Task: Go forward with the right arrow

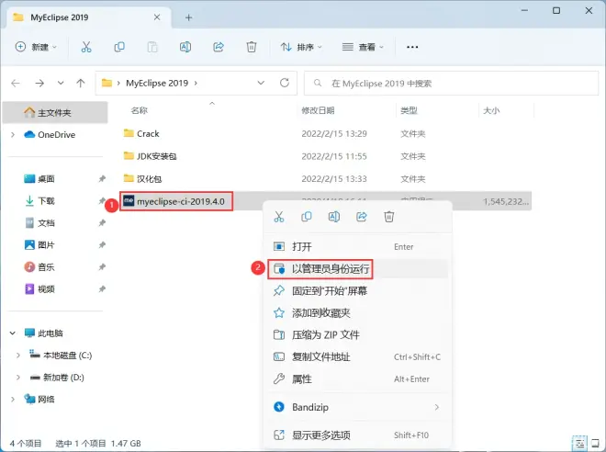Action: (39, 83)
